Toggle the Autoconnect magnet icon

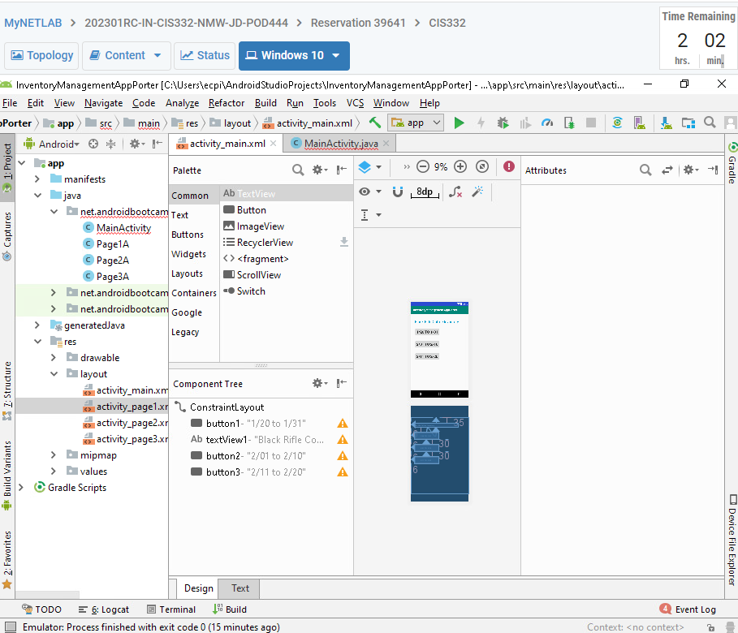tap(398, 192)
